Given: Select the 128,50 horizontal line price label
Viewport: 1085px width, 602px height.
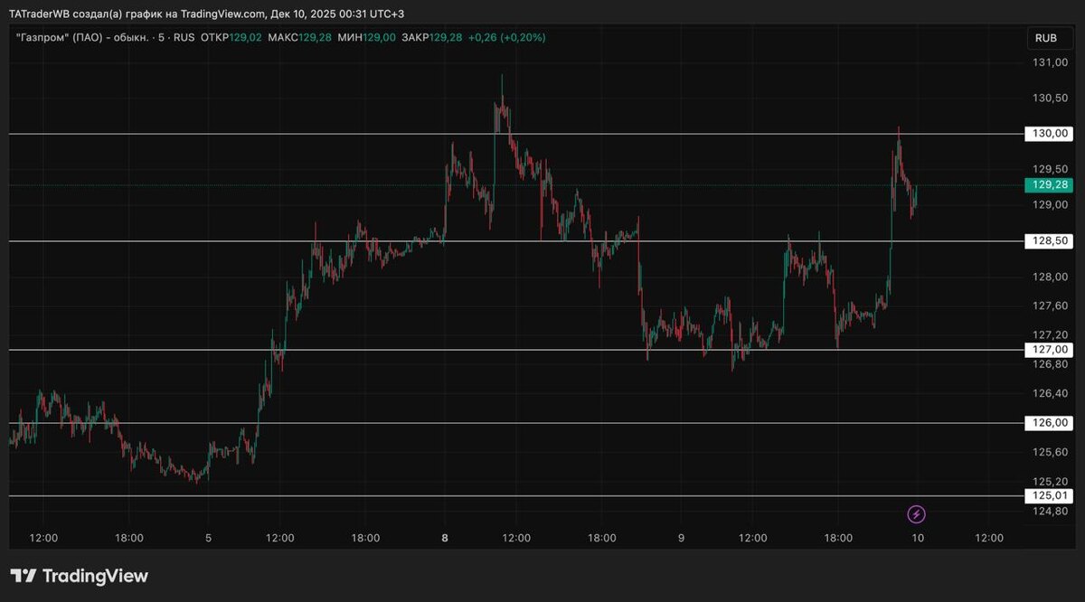Looking at the screenshot, I should point(1048,240).
